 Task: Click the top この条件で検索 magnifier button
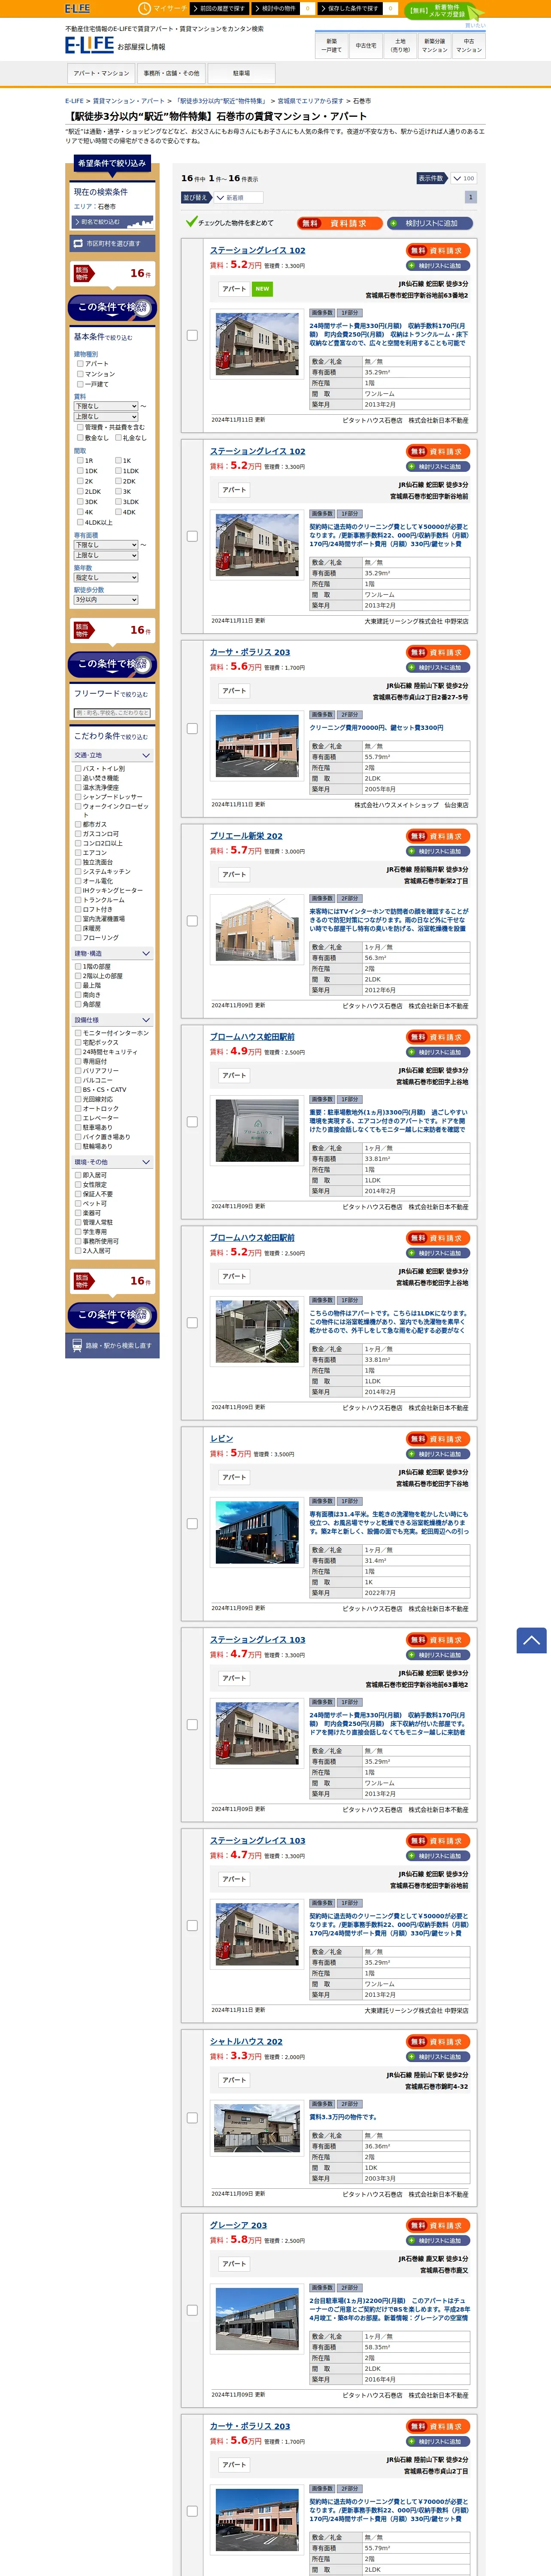(111, 307)
